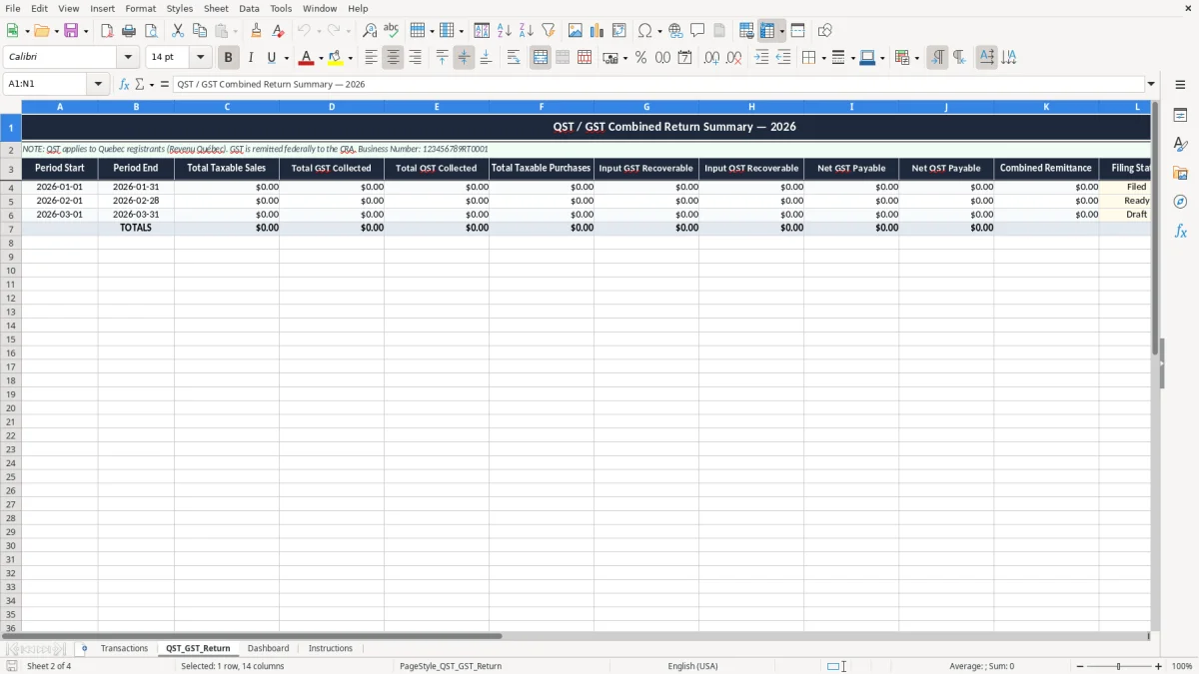Center text horizontally
Image resolution: width=1199 pixels, height=674 pixels.
[394, 58]
